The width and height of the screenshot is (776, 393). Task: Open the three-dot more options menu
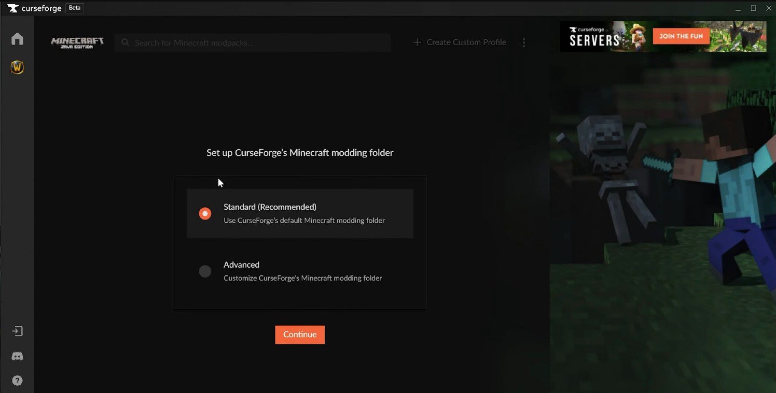coord(524,42)
